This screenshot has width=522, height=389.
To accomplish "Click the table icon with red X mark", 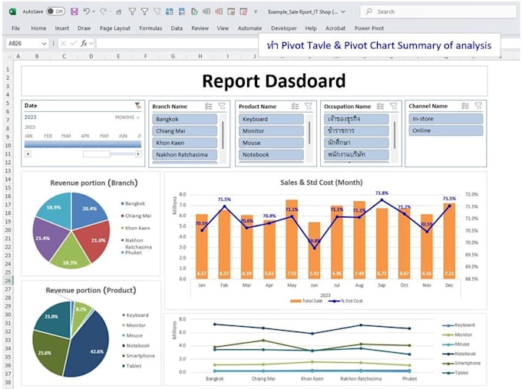I will click(x=182, y=12).
